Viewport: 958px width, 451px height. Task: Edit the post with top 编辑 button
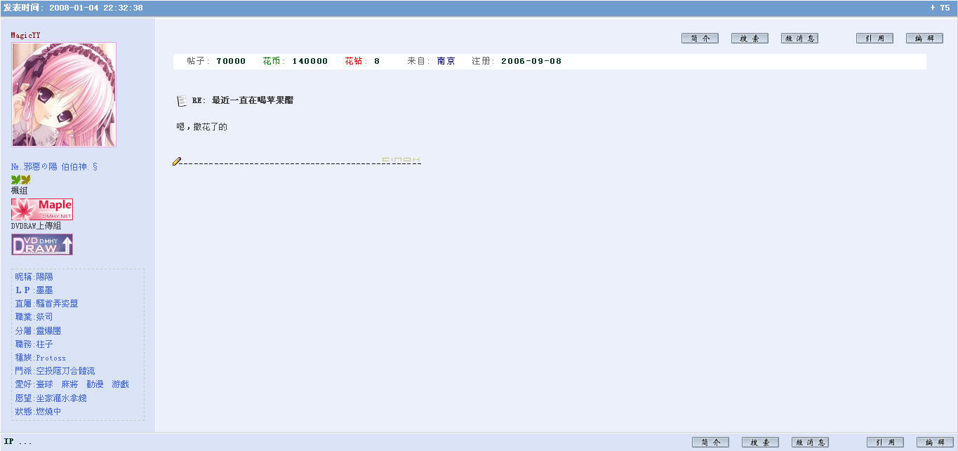tap(924, 39)
